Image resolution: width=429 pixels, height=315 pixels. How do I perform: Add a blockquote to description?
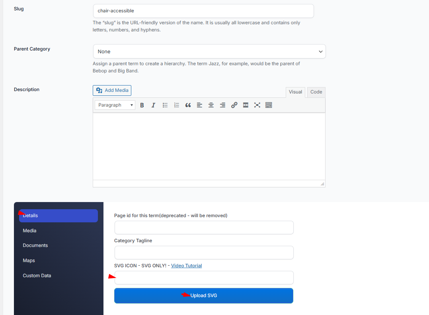click(188, 105)
